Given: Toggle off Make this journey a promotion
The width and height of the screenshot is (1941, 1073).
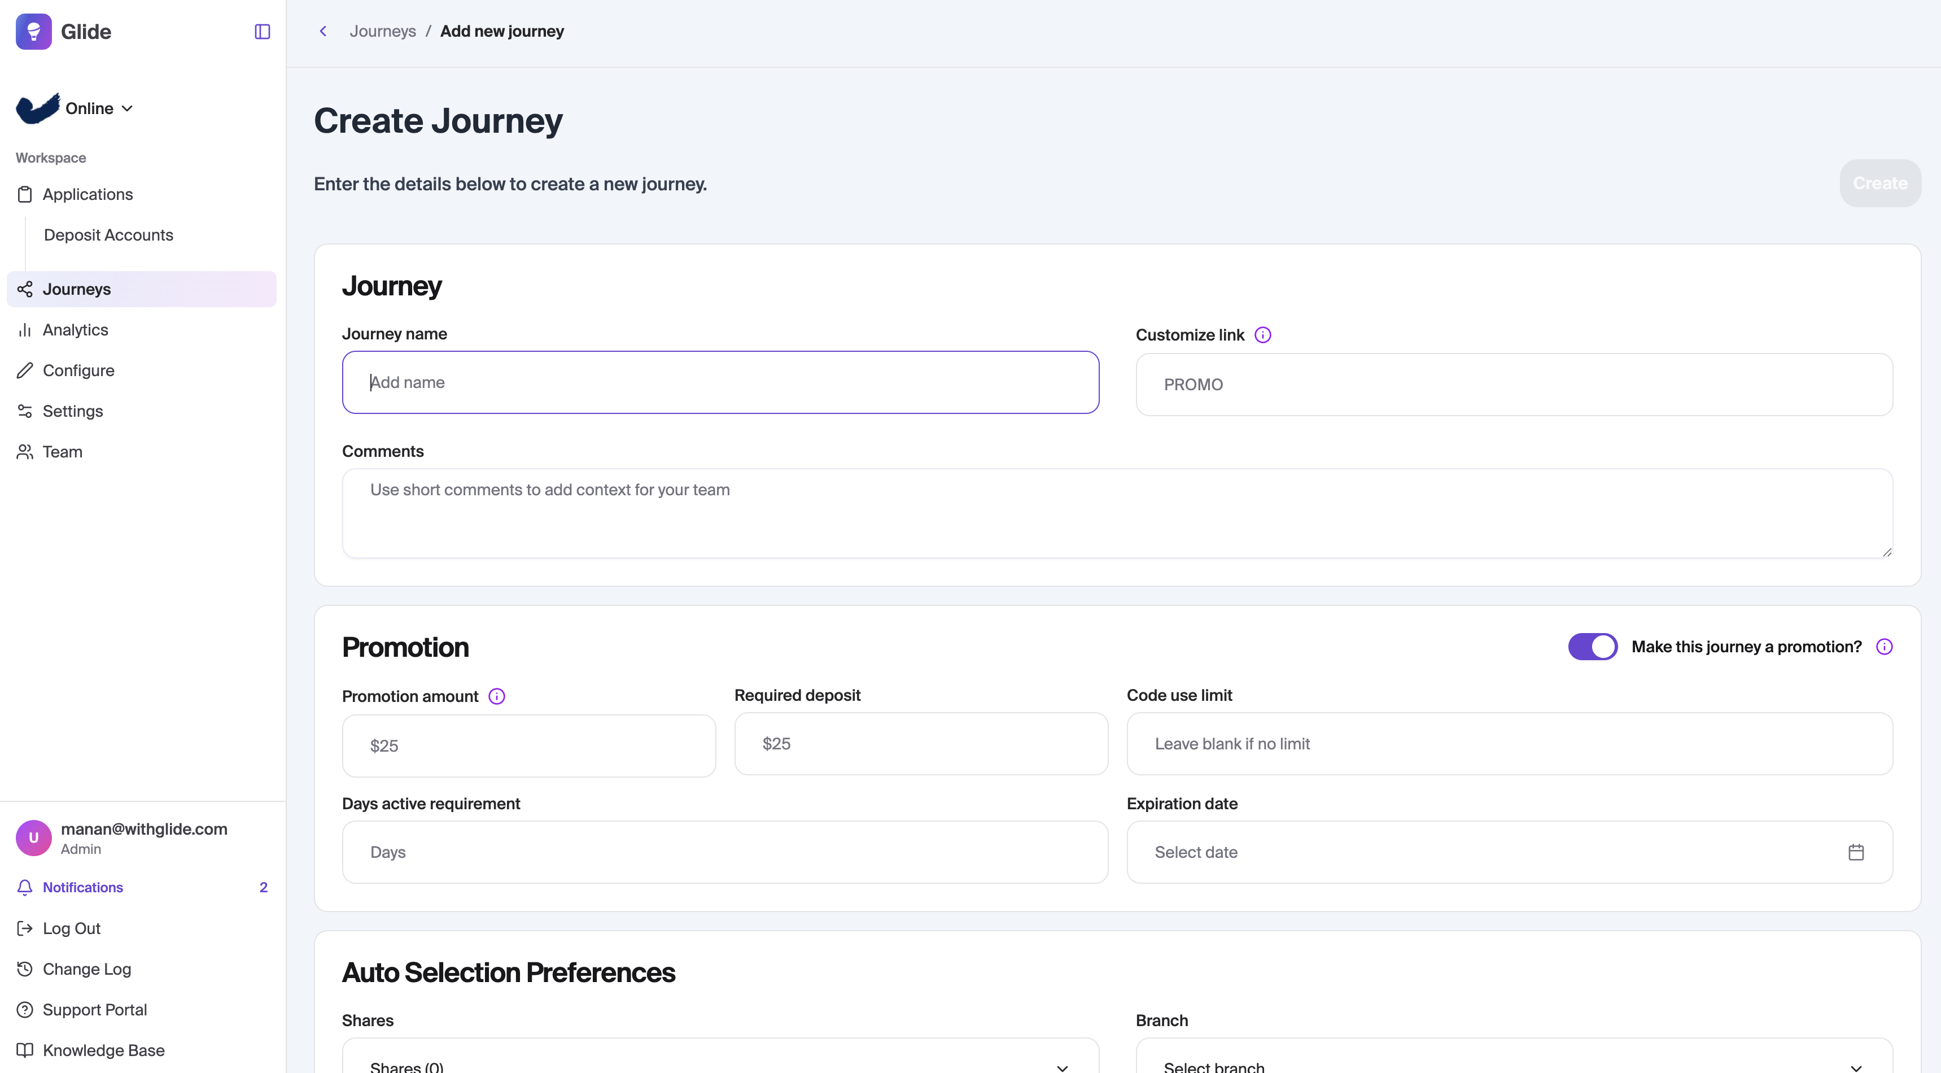Looking at the screenshot, I should 1592,647.
